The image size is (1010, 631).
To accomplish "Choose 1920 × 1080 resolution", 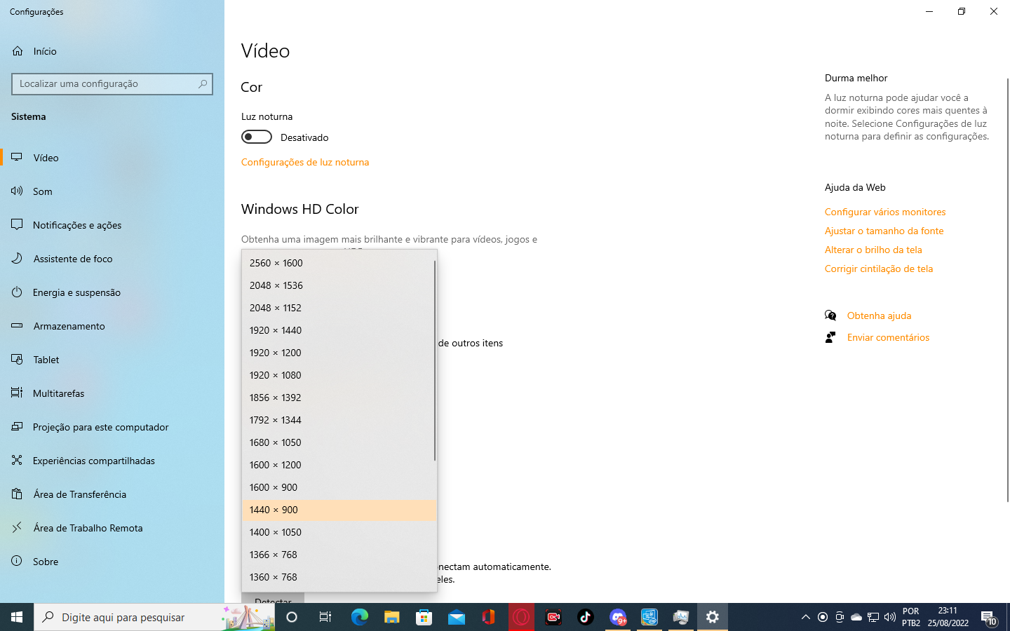I will (x=339, y=375).
